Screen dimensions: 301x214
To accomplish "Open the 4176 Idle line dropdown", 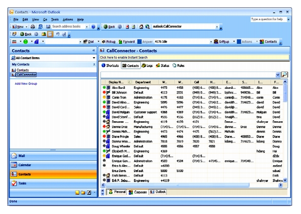I will [211, 42].
